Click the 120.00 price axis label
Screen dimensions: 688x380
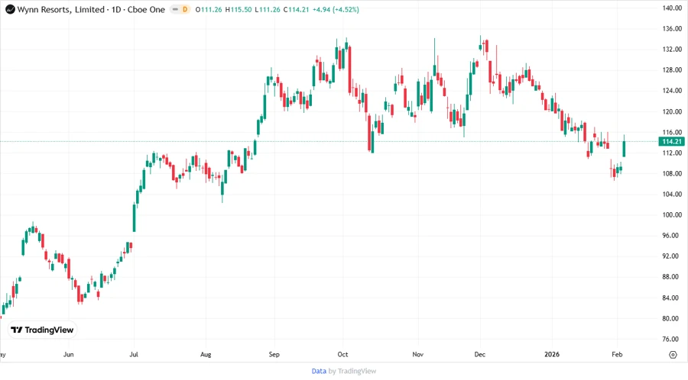672,111
